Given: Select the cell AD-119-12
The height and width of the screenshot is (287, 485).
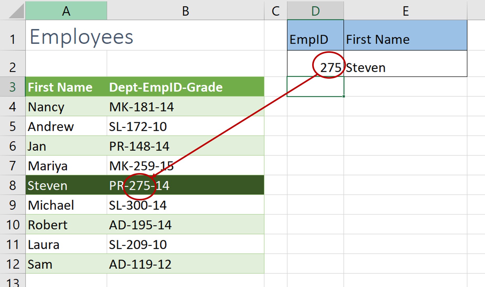Looking at the screenshot, I should pyautogui.click(x=185, y=263).
